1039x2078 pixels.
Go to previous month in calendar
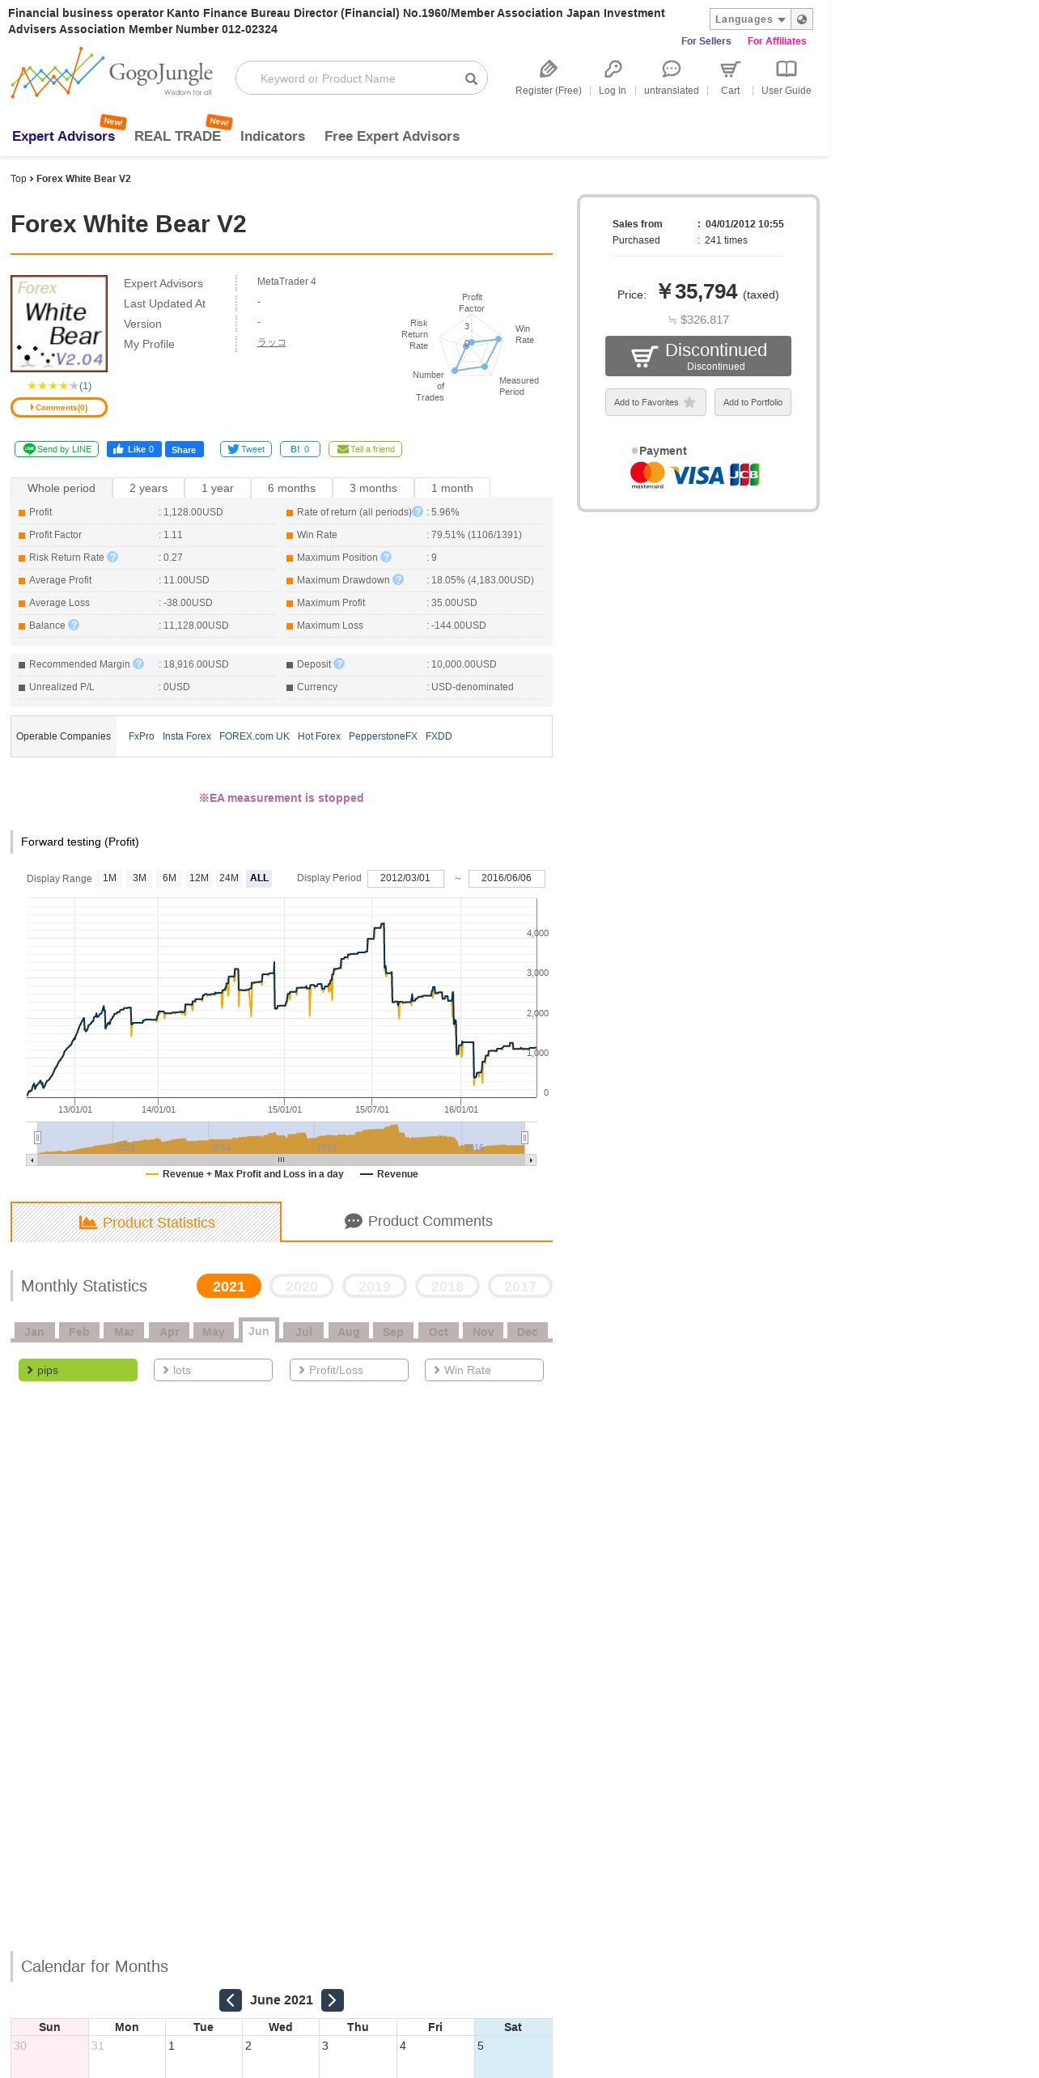point(231,2000)
